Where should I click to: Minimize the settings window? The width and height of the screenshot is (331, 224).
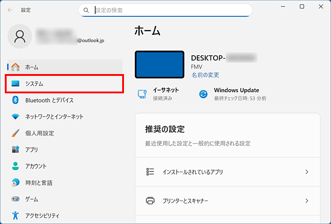point(283,7)
